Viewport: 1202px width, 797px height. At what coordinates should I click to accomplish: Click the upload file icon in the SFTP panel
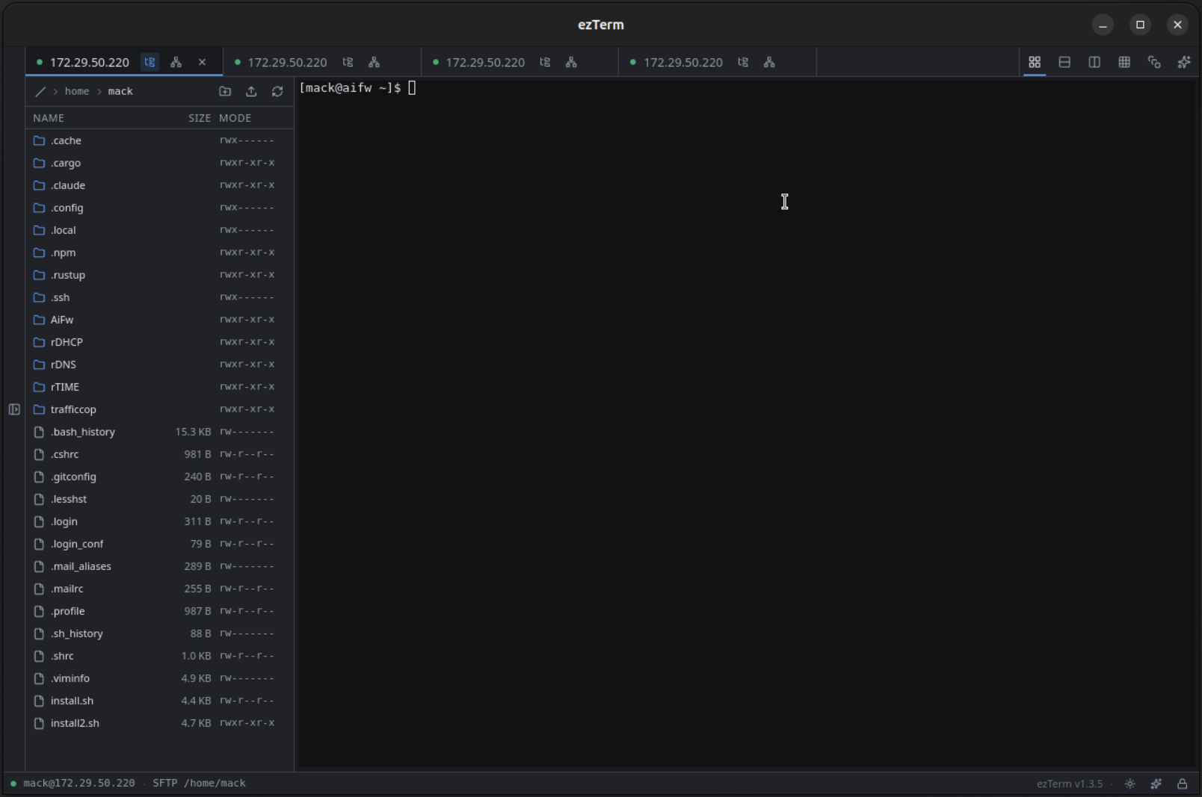click(x=251, y=91)
